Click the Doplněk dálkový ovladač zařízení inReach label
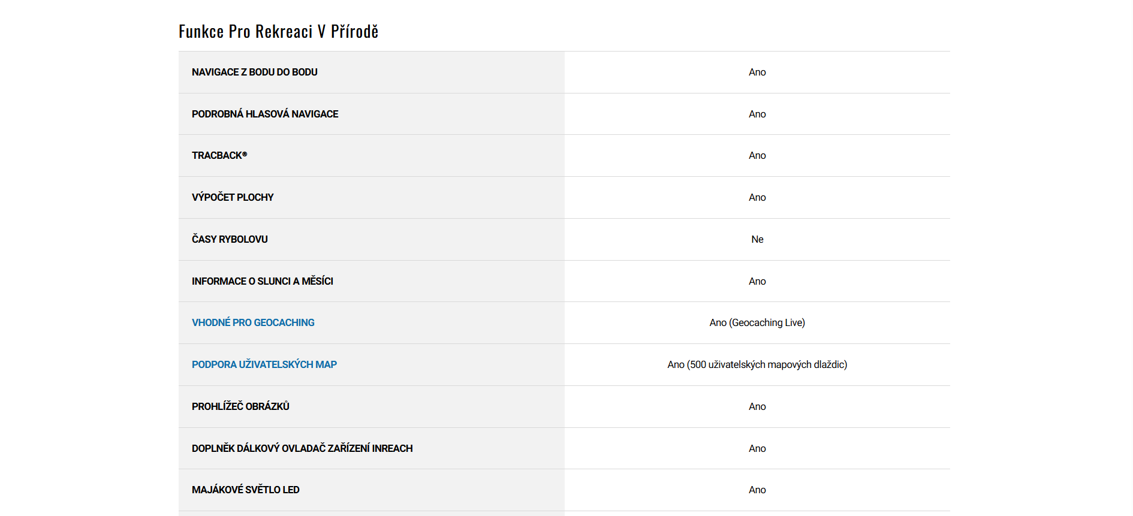 click(x=302, y=449)
